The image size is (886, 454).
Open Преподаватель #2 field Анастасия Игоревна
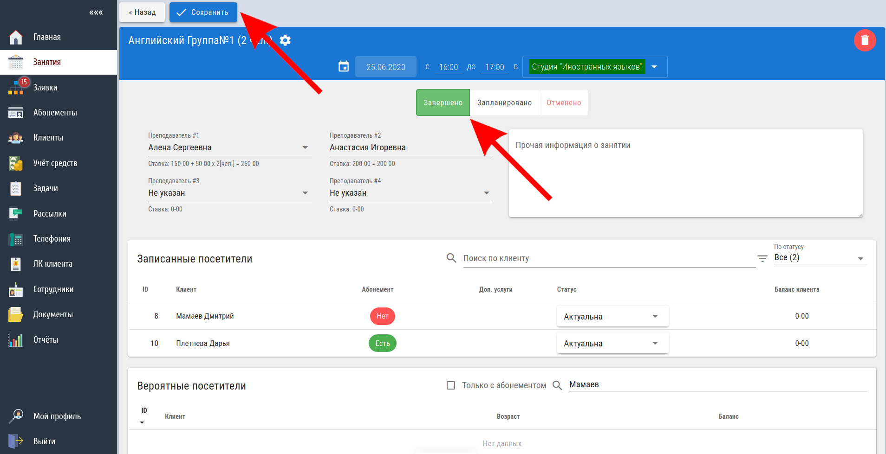[411, 147]
